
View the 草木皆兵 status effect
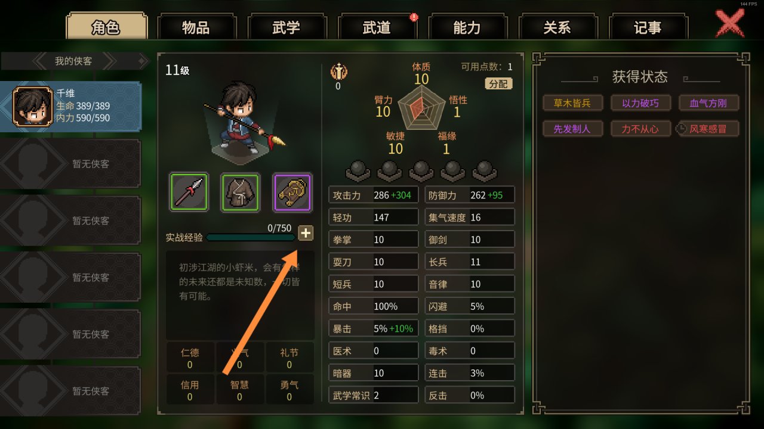tap(572, 102)
